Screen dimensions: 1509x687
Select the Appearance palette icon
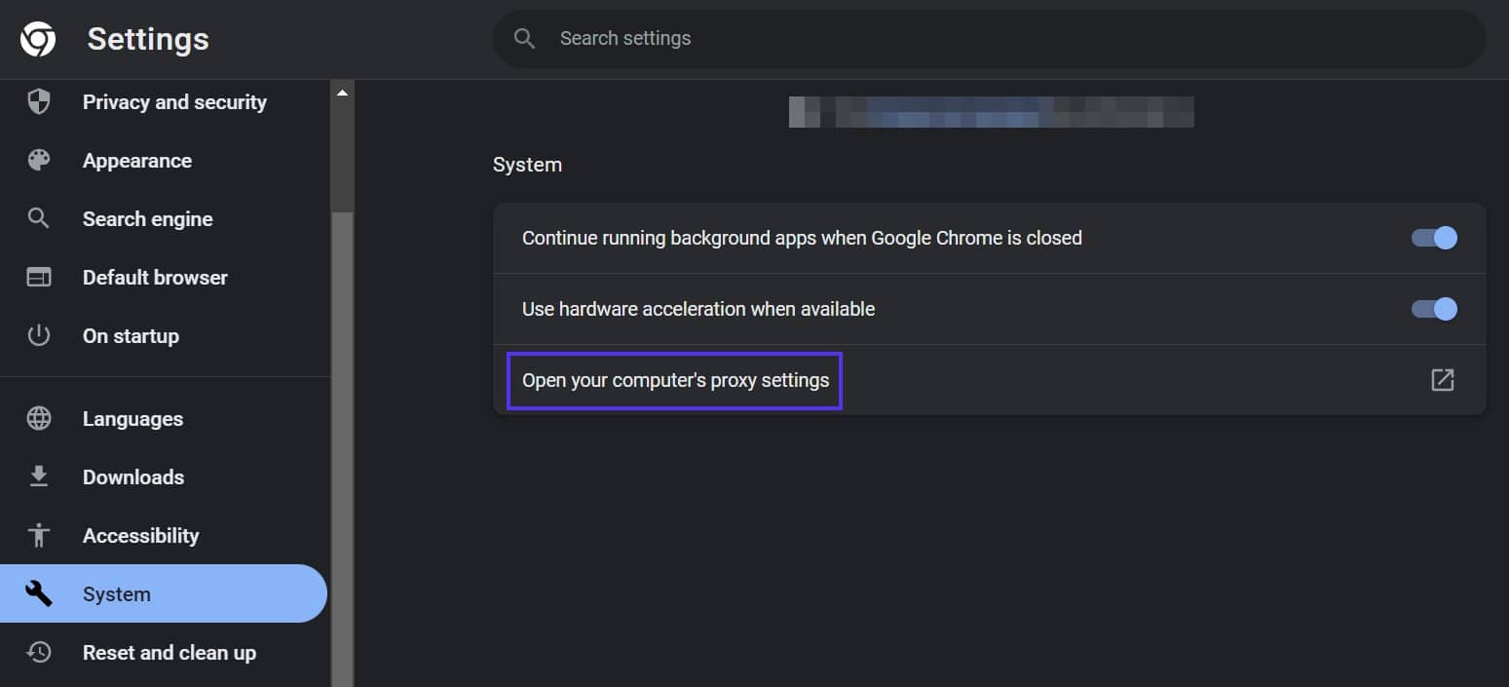pos(38,160)
